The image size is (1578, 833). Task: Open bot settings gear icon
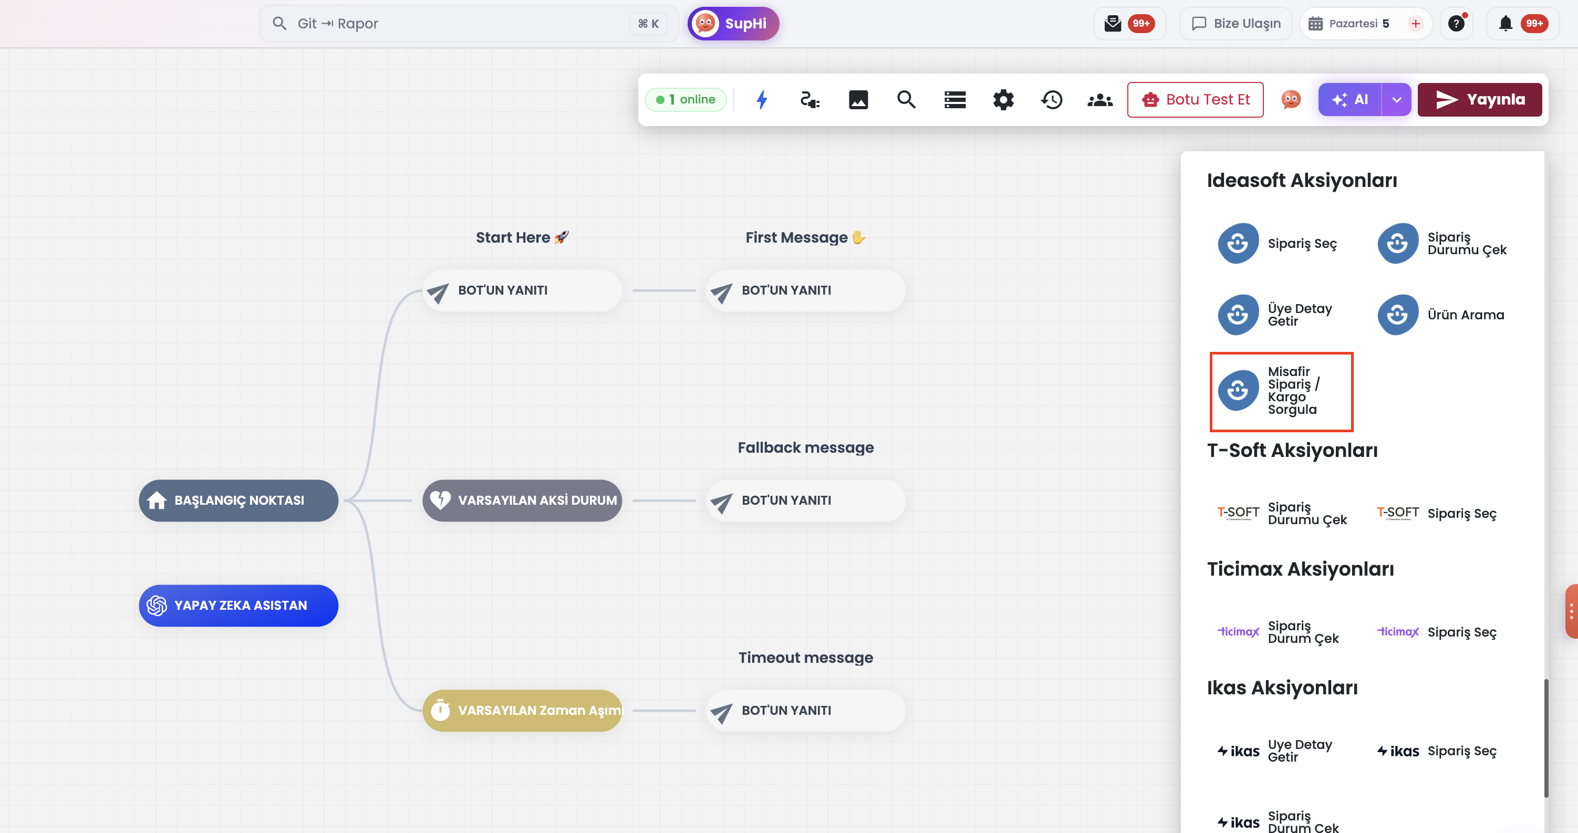click(1003, 100)
